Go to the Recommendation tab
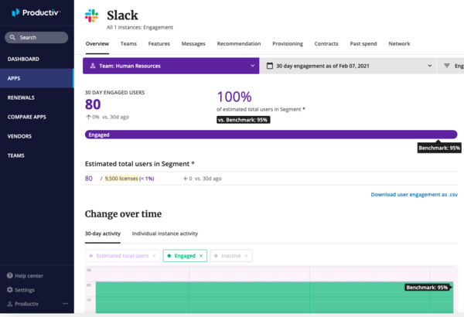464x317 pixels. pyautogui.click(x=239, y=44)
